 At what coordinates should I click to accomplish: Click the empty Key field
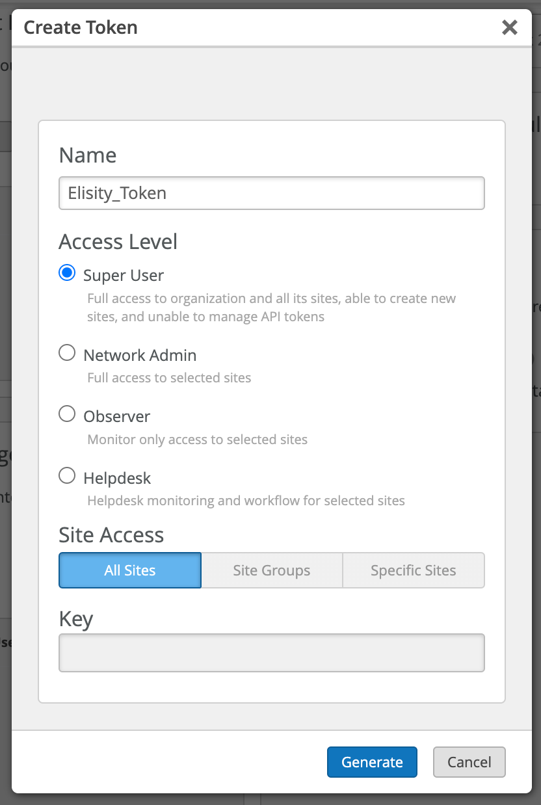pyautogui.click(x=271, y=652)
